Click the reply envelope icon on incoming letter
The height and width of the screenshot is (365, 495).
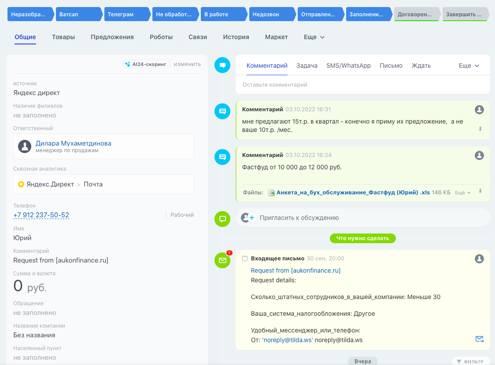click(480, 339)
